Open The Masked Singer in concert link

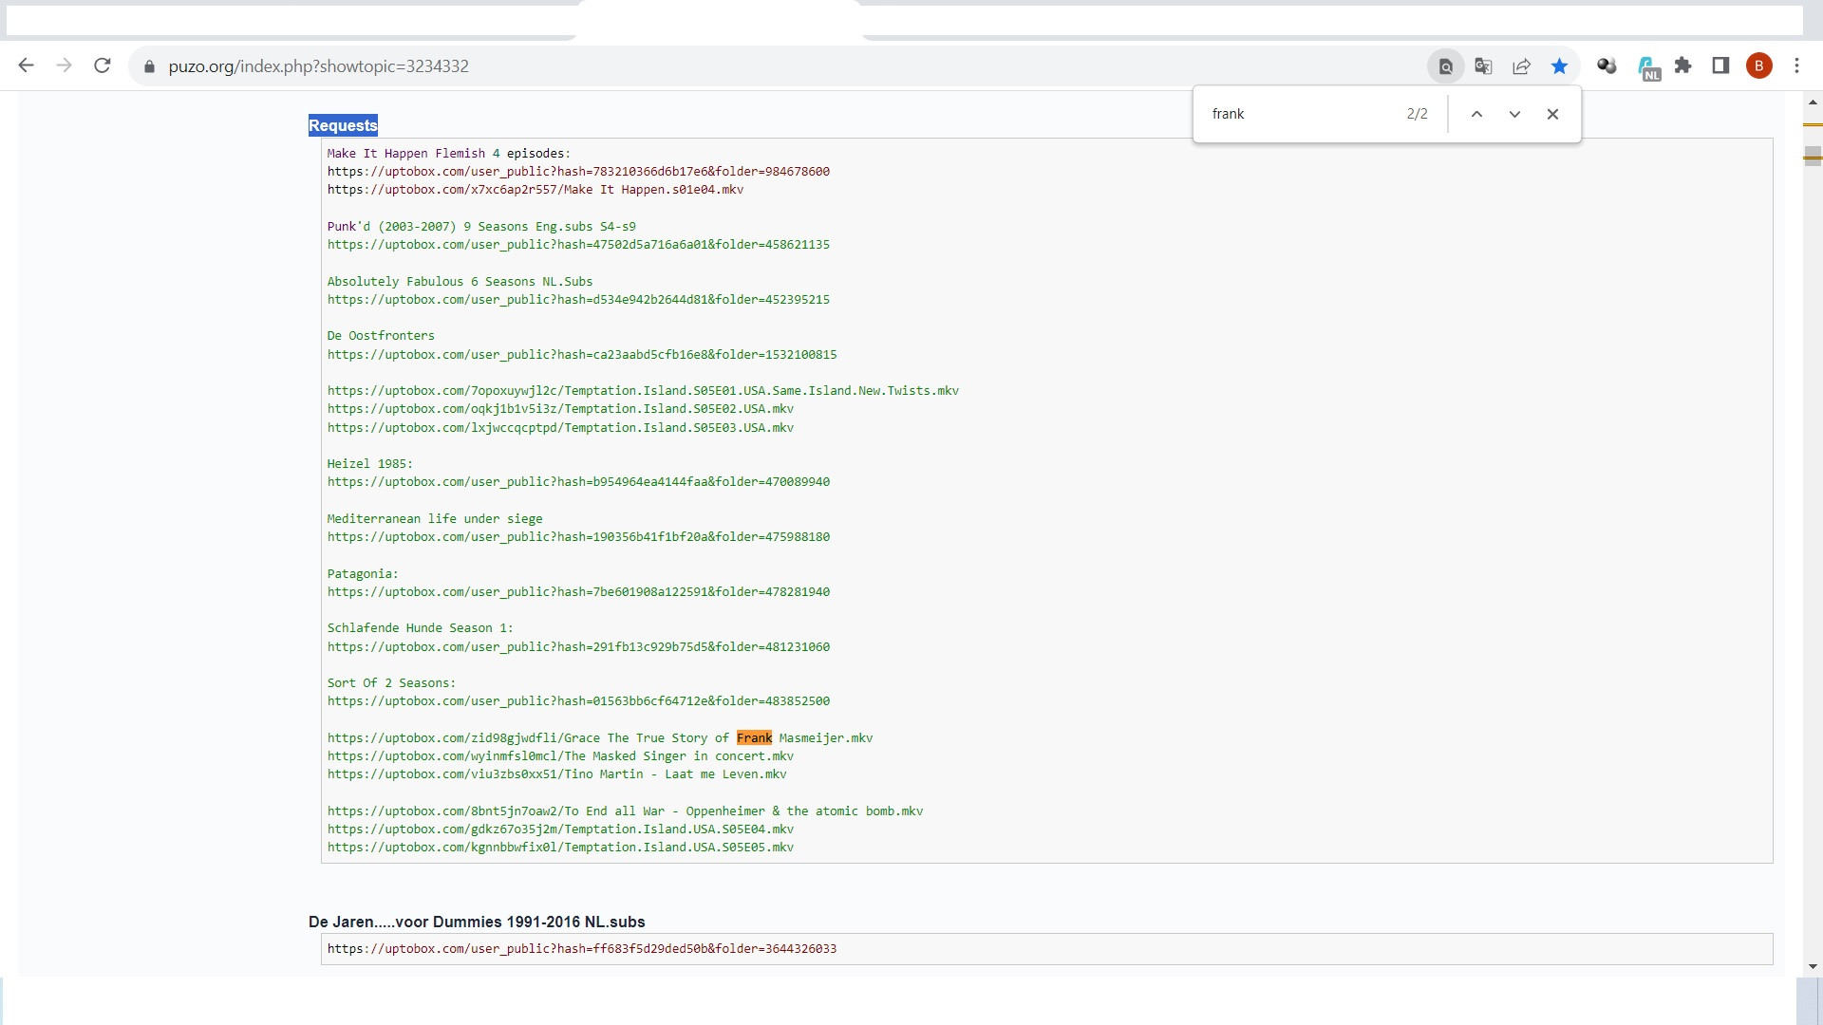coord(560,756)
